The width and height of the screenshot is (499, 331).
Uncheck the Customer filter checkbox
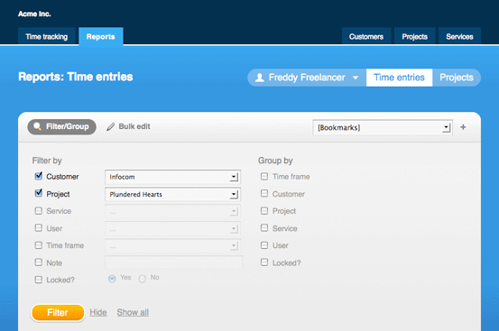pyautogui.click(x=39, y=176)
